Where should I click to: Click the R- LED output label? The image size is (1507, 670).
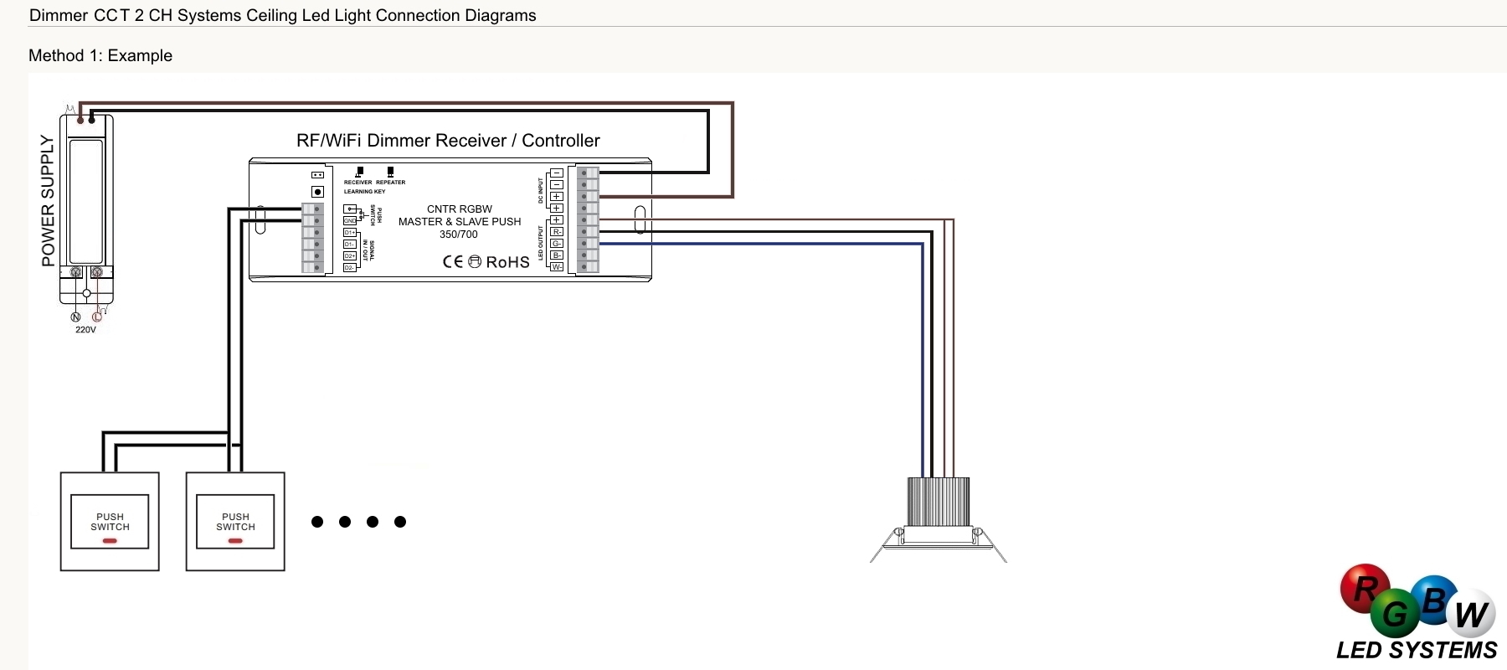coord(557,232)
